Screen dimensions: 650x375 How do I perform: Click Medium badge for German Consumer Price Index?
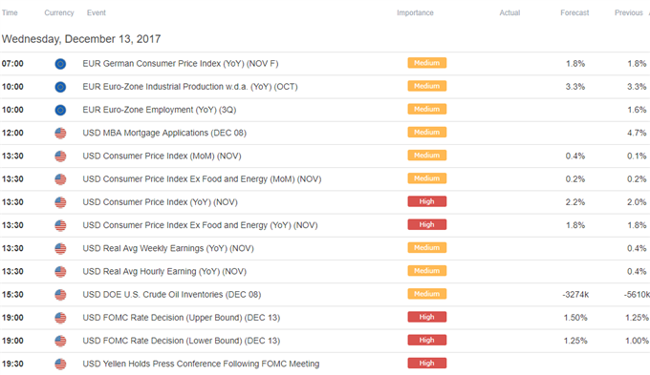point(427,63)
